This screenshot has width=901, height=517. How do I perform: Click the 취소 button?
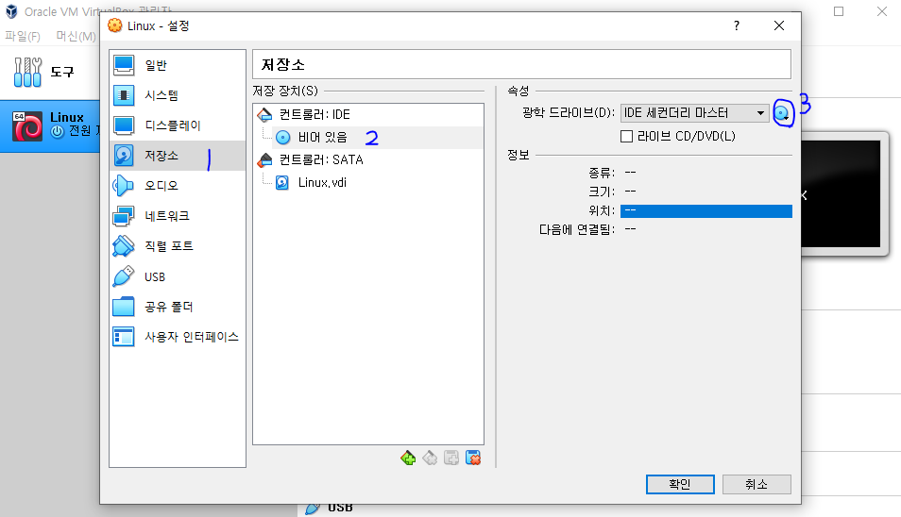[756, 484]
